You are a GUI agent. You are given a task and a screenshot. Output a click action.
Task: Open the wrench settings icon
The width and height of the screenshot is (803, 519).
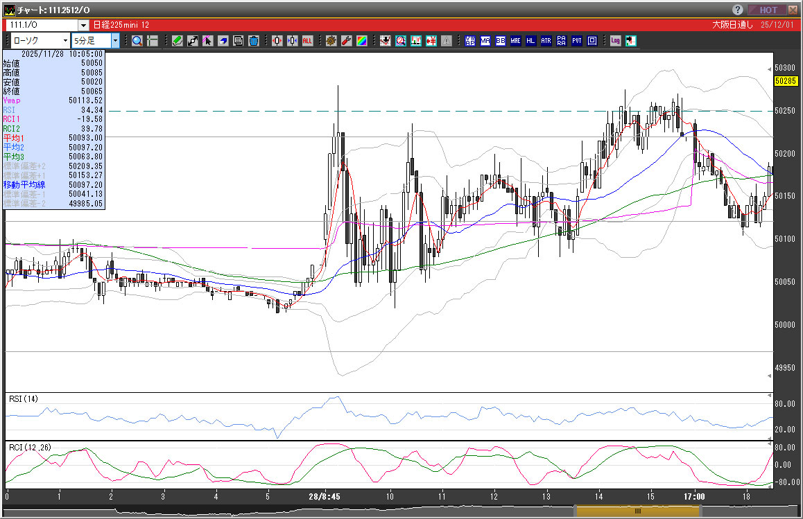click(346, 41)
